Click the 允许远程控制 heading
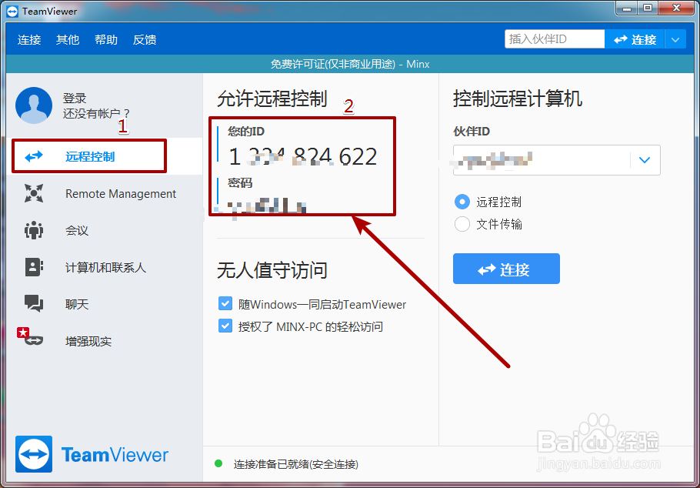This screenshot has height=488, width=700. 272,99
